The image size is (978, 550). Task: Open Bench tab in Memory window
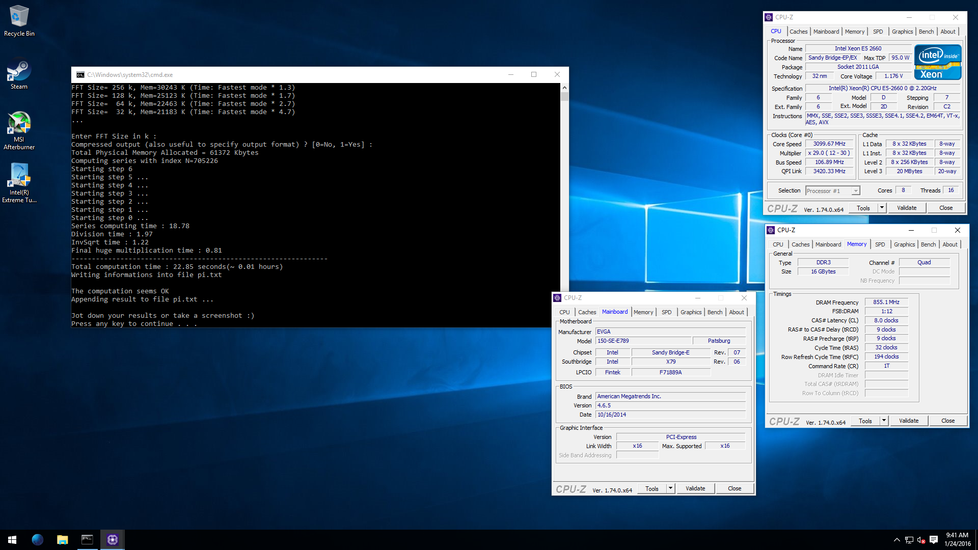tap(928, 244)
